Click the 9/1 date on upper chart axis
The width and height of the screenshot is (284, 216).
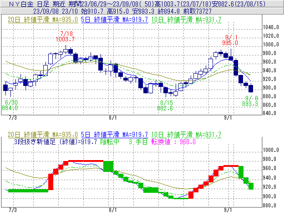(228, 118)
